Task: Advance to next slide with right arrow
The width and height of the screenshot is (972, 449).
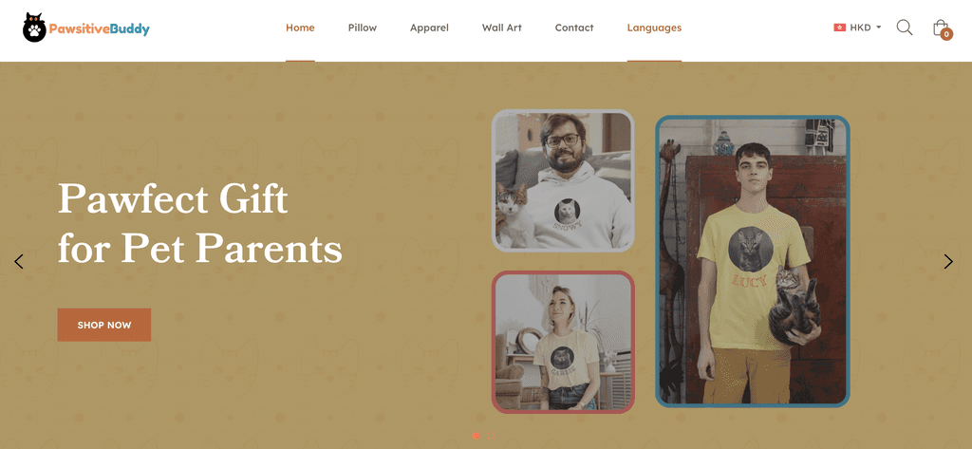Action: (x=948, y=262)
